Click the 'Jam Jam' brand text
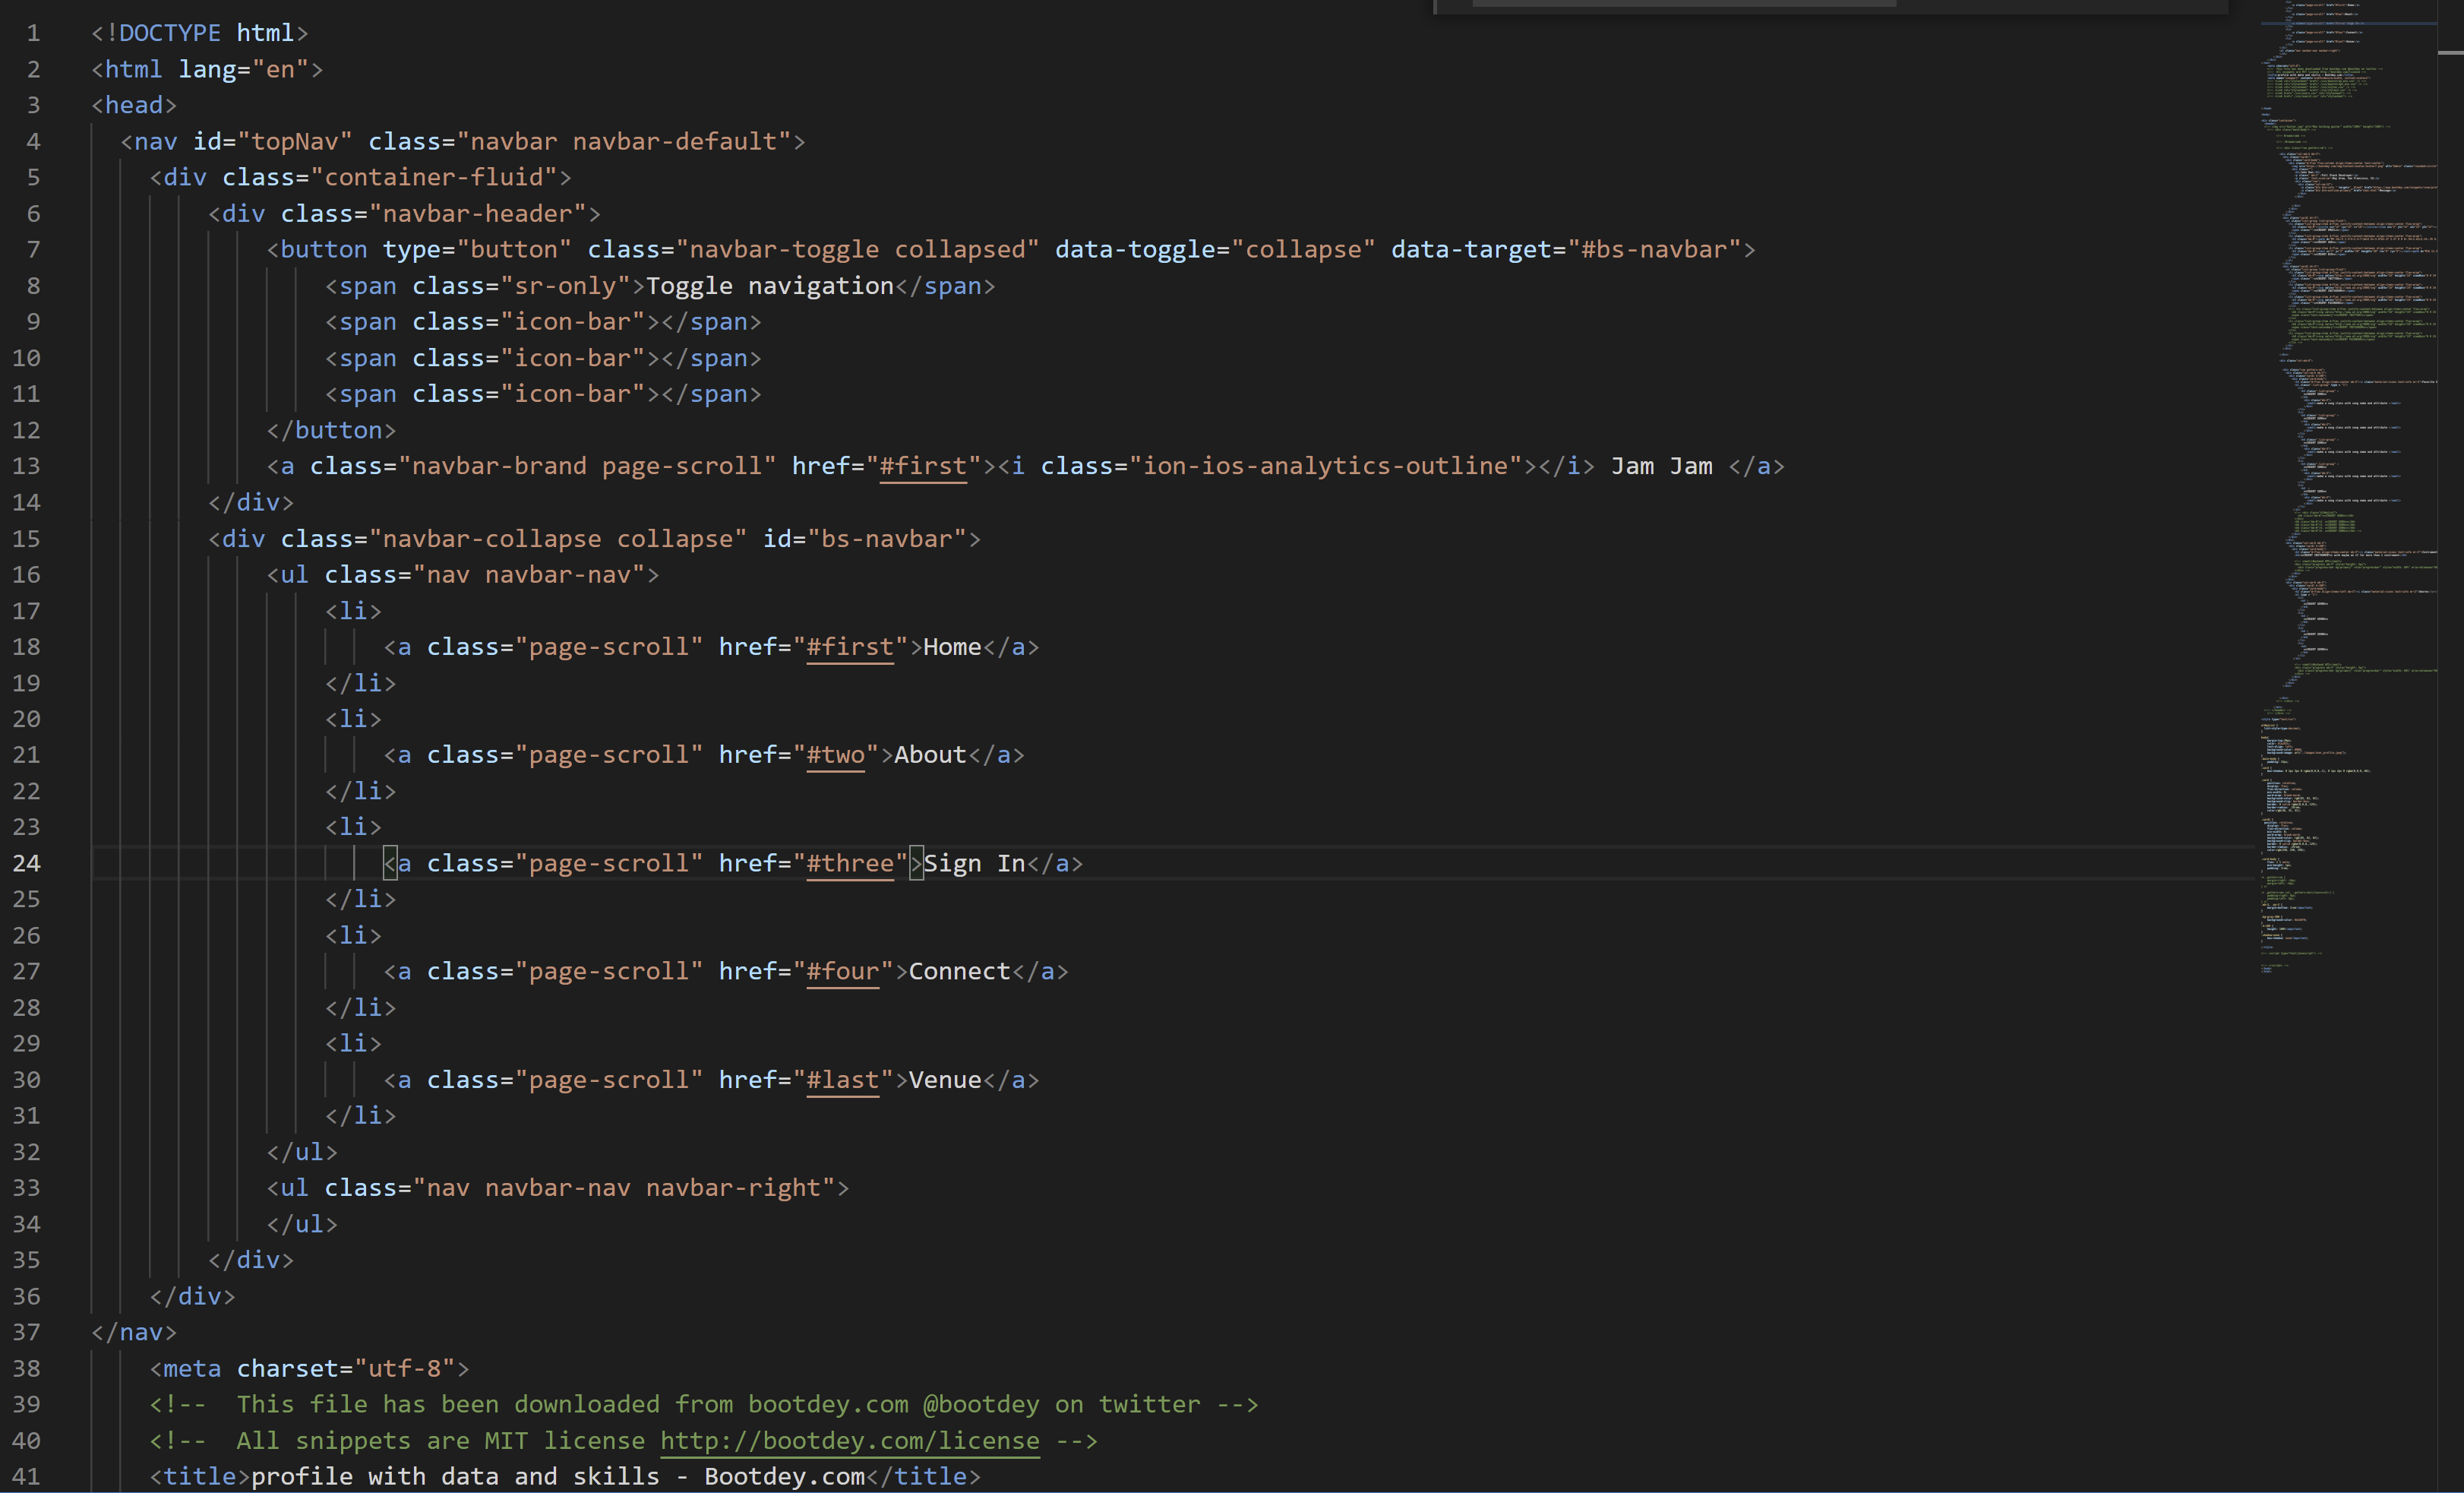The image size is (2464, 1493). pos(1661,466)
